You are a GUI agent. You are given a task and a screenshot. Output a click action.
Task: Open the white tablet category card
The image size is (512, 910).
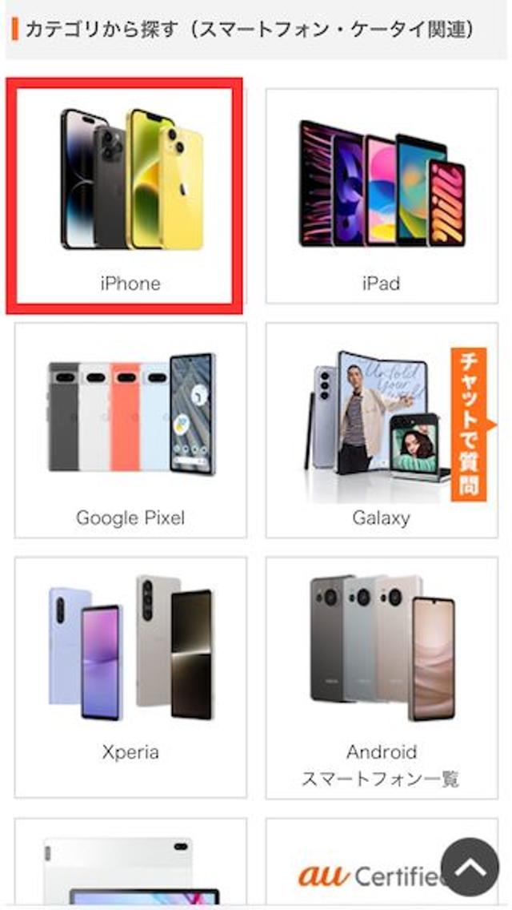point(130,864)
